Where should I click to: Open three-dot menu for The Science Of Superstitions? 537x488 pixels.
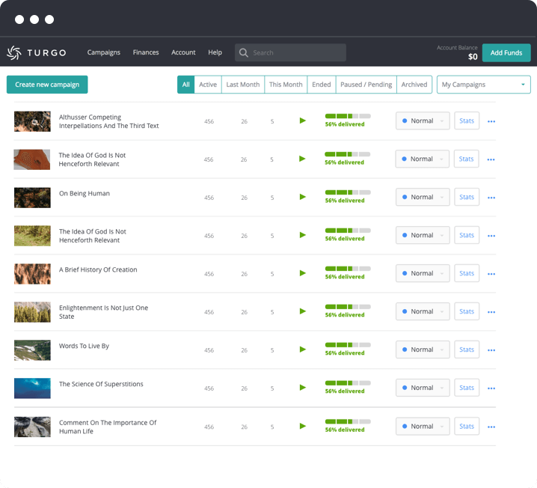[x=491, y=388]
